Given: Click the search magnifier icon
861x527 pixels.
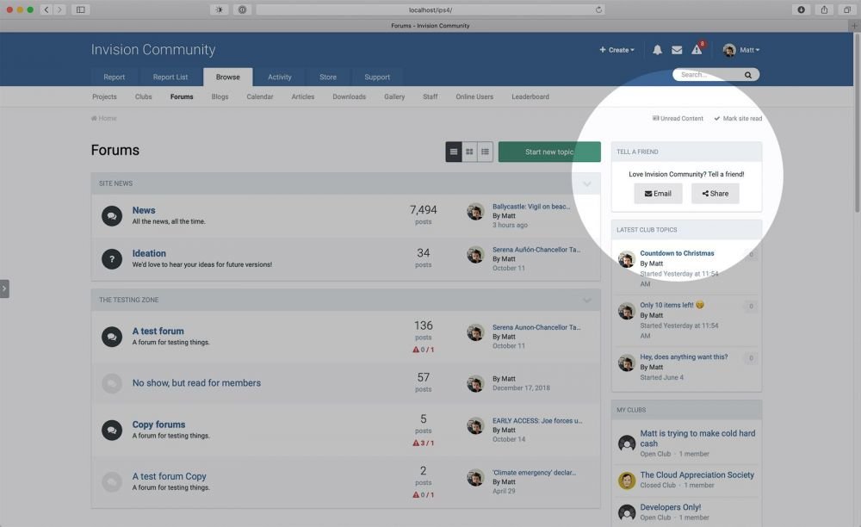Looking at the screenshot, I should [x=748, y=76].
